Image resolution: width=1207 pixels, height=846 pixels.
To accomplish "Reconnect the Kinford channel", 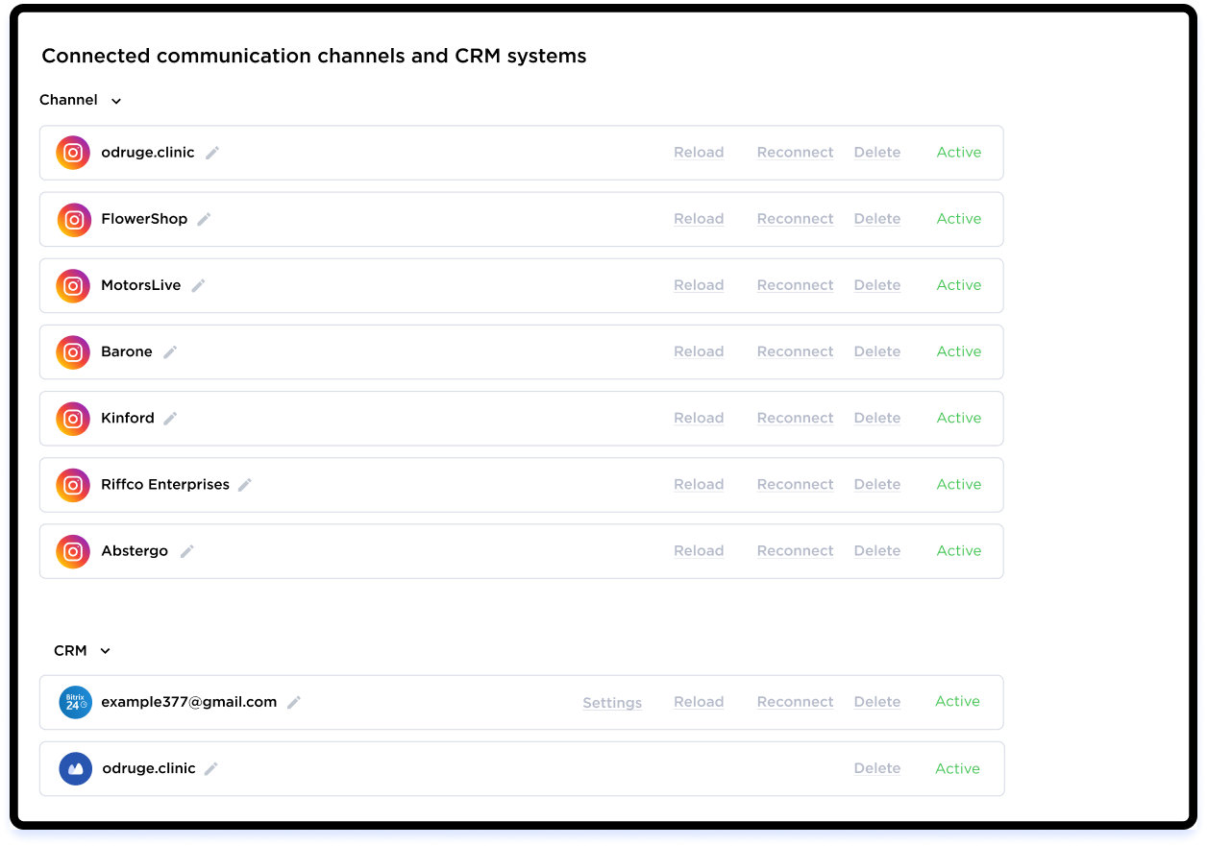I will (795, 418).
